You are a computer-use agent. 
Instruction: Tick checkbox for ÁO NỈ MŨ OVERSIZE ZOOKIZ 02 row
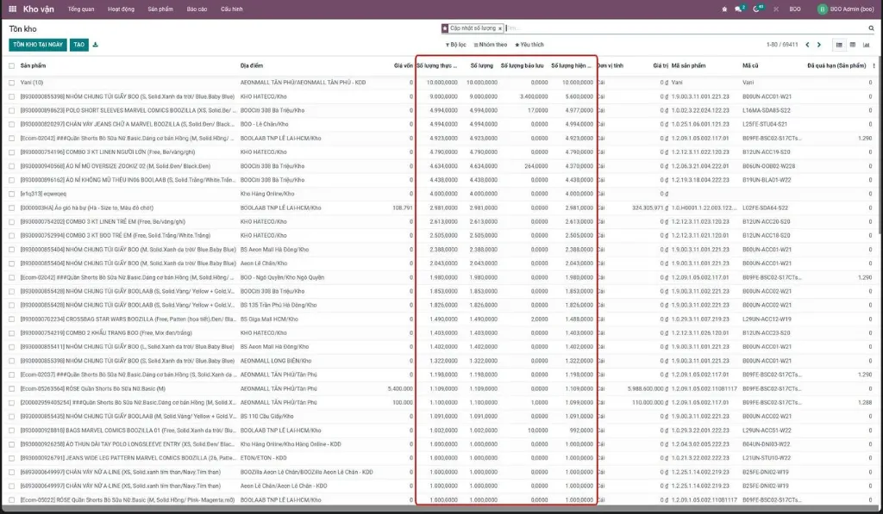pyautogui.click(x=11, y=166)
